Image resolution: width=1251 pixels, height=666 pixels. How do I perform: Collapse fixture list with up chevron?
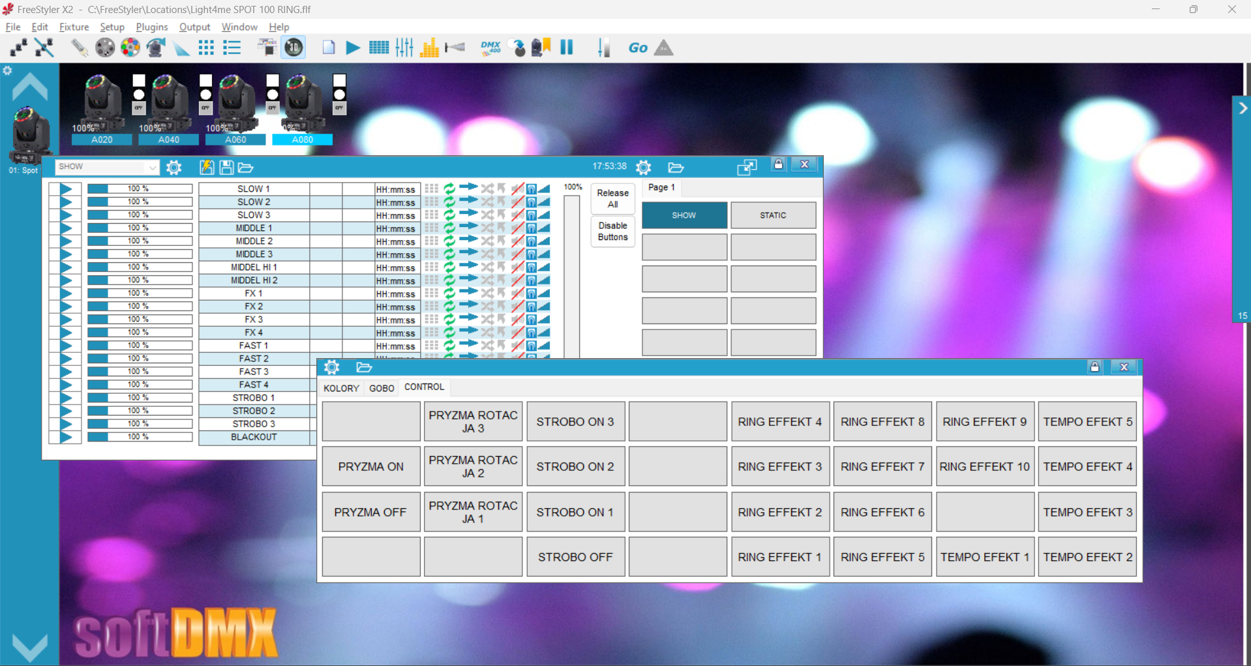pyautogui.click(x=30, y=87)
